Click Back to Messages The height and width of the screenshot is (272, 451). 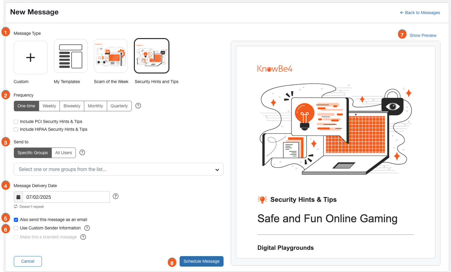tap(420, 13)
